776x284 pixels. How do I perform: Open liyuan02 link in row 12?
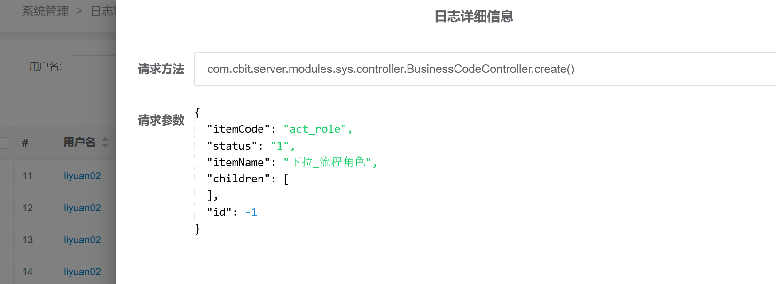point(82,208)
